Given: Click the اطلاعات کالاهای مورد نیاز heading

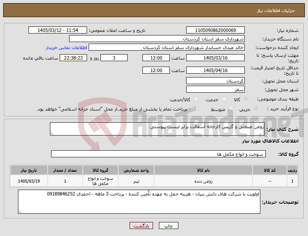Looking at the screenshot, I should [x=270, y=141].
